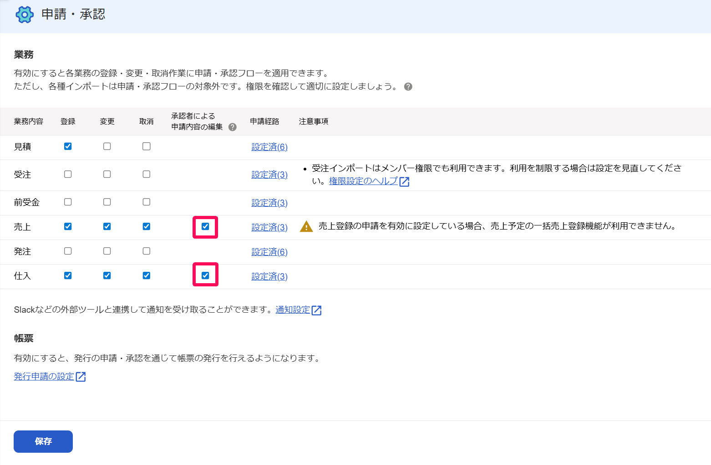Open 設定済(3) link in 受注 row
Image resolution: width=711 pixels, height=465 pixels.
269,175
